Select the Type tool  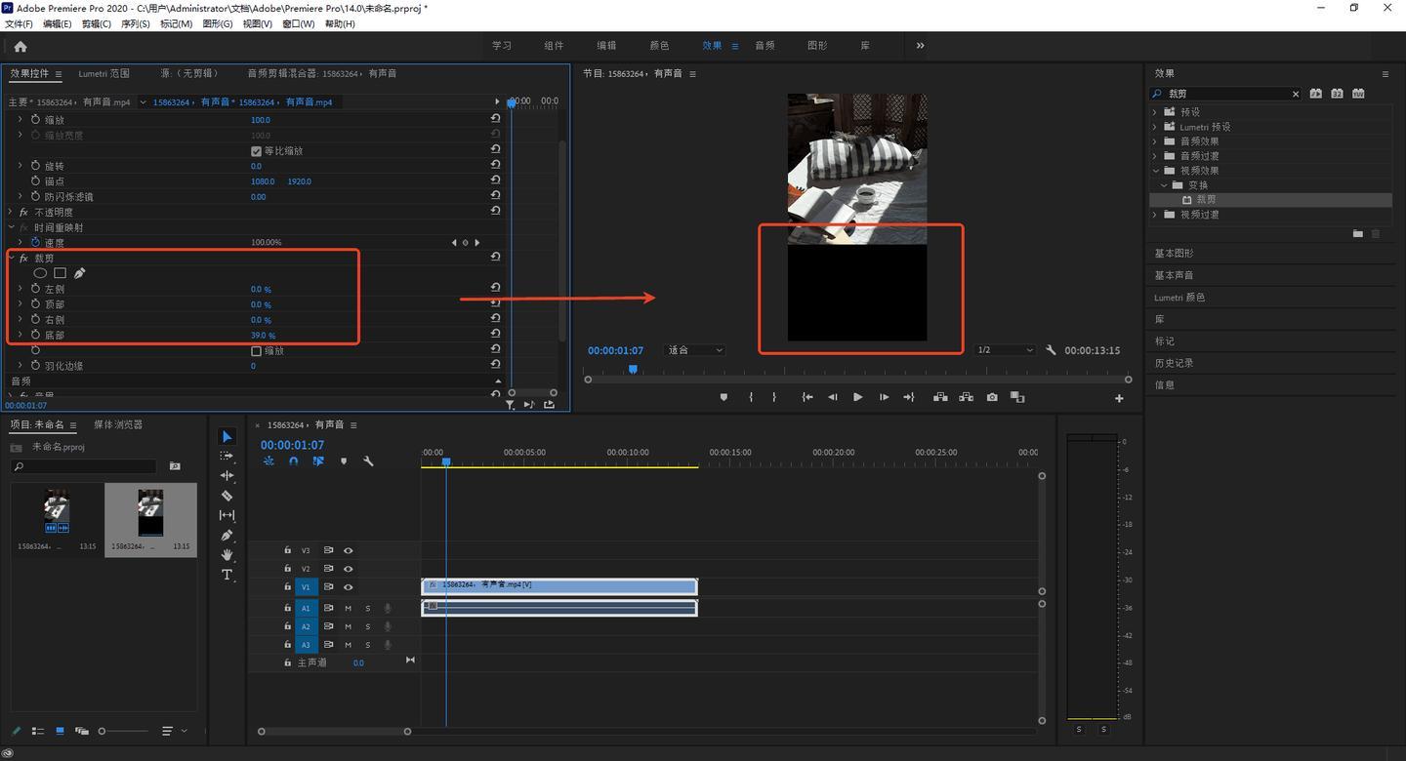tap(227, 575)
